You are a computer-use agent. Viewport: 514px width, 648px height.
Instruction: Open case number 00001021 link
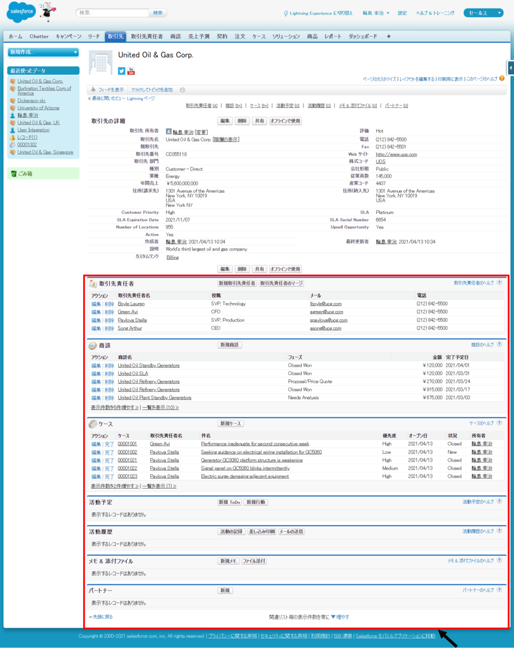coord(127,460)
